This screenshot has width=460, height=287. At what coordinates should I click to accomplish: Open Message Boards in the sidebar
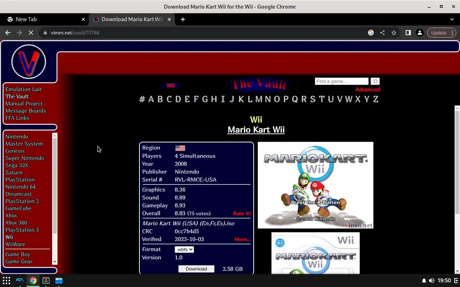point(26,111)
